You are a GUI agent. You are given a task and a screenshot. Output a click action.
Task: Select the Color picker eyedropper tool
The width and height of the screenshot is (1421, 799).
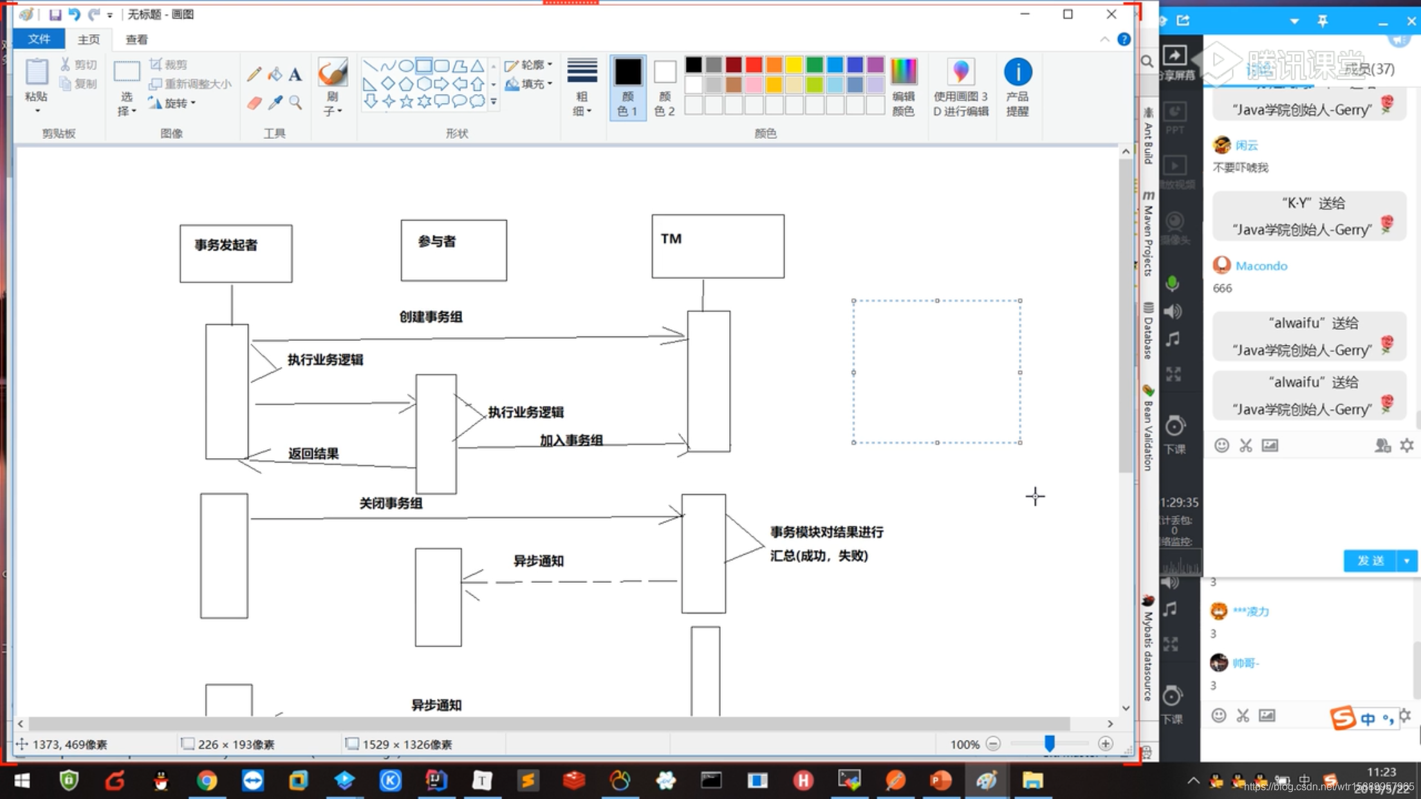coord(275,103)
